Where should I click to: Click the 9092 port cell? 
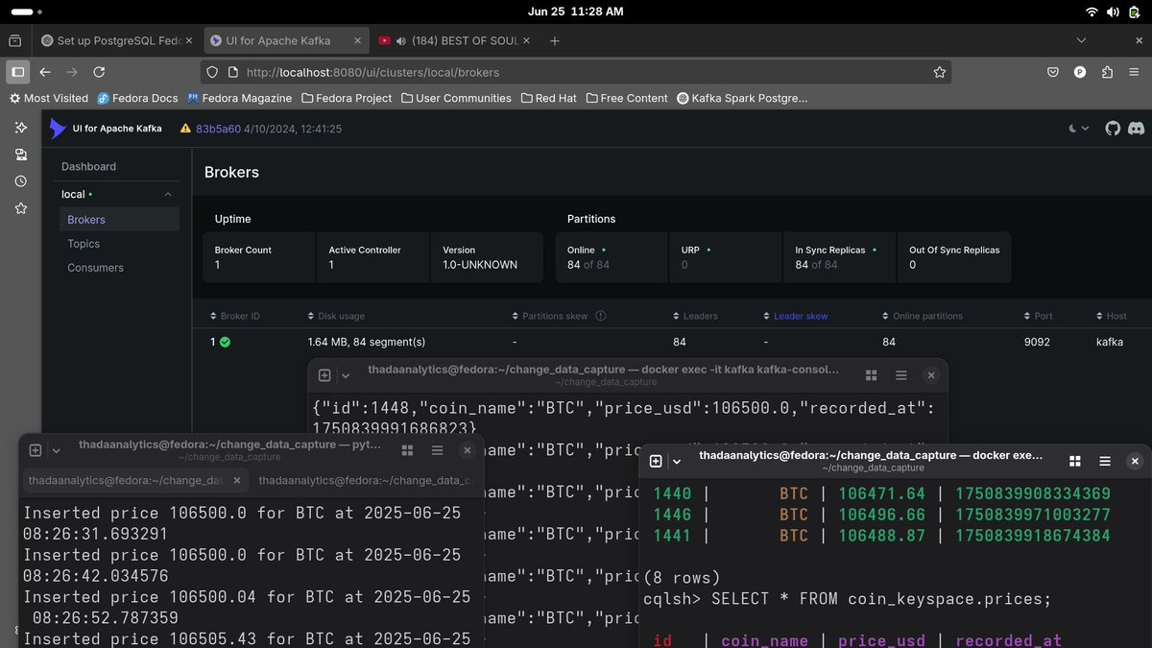click(1037, 342)
